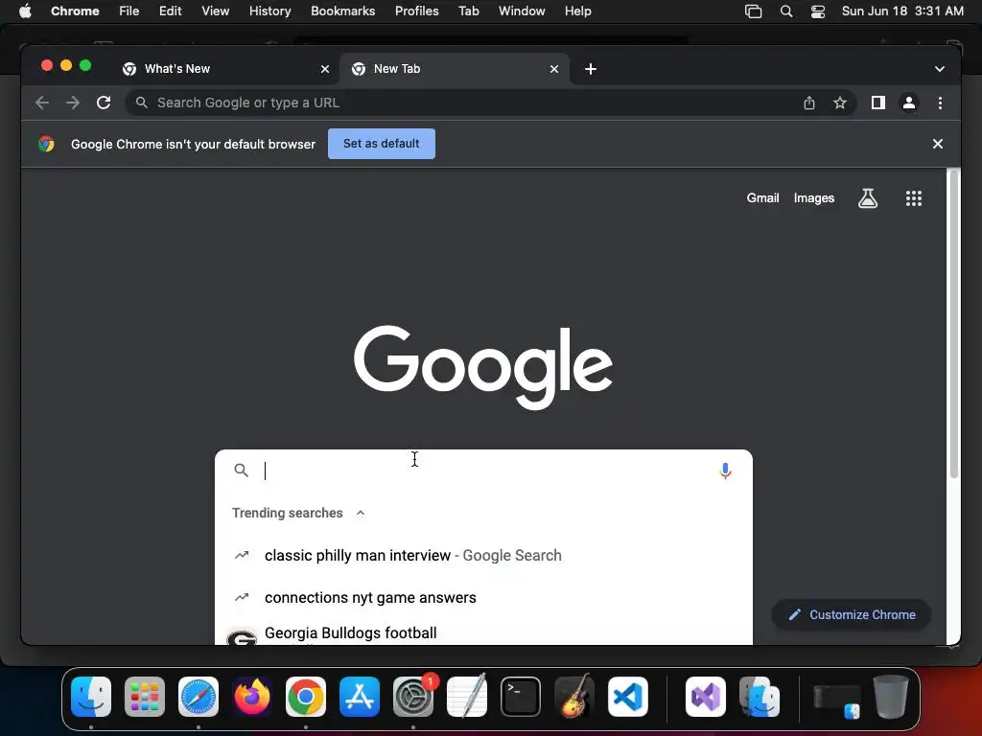Screen dimensions: 982x736
Task: Open System Settings from the Dock
Action: (413, 697)
